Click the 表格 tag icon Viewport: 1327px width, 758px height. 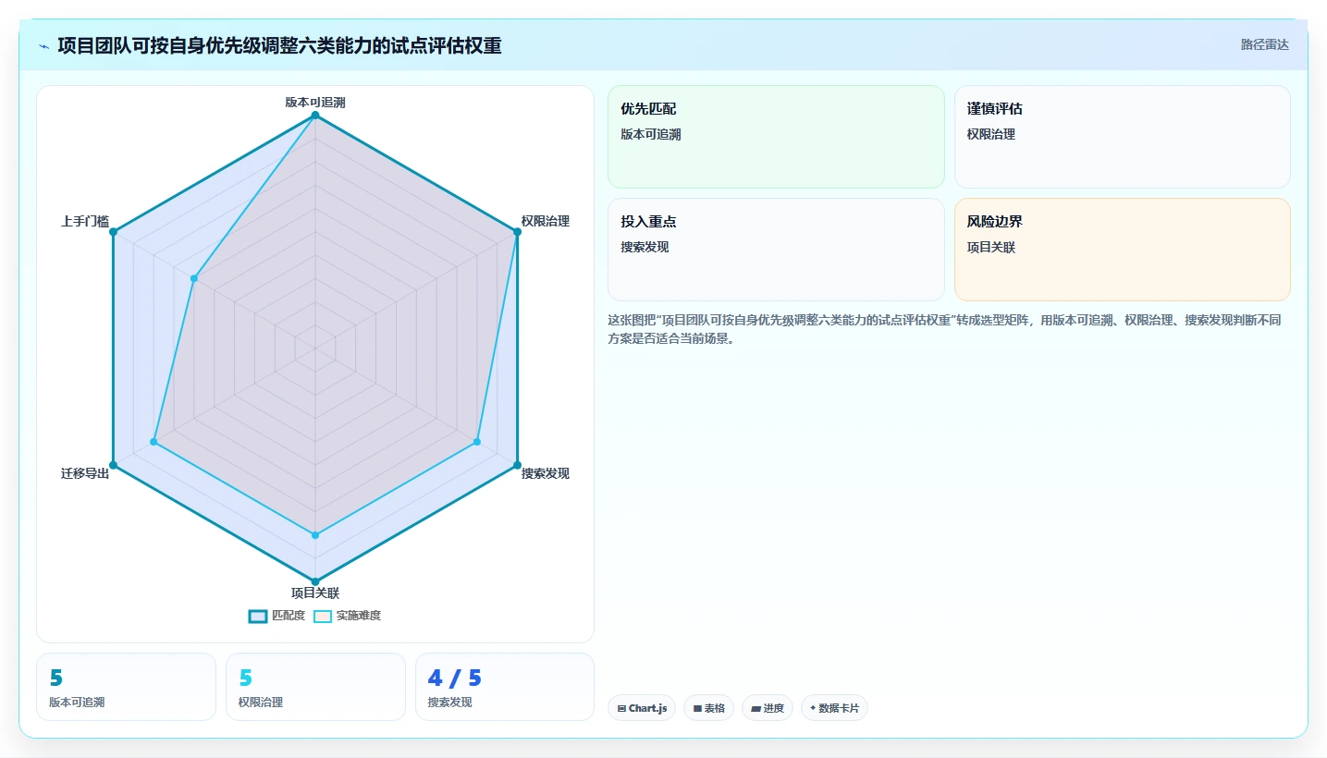point(697,709)
